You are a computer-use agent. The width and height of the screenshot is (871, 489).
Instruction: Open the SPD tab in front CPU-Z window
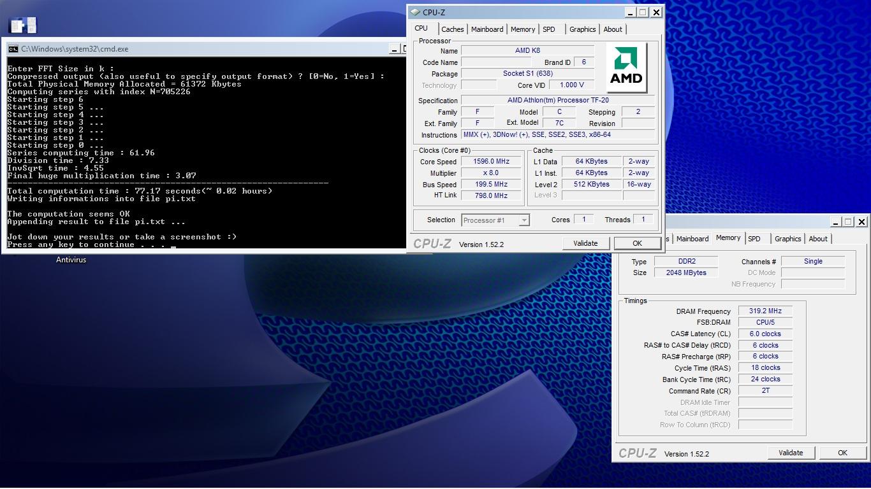(x=549, y=29)
